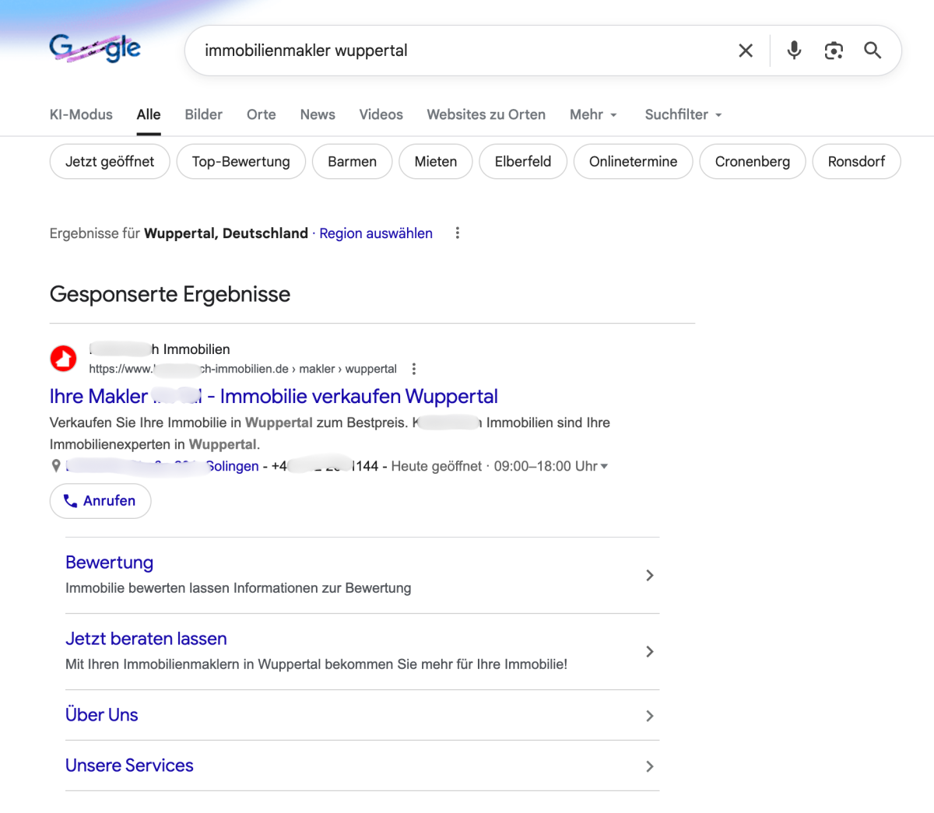
Task: Expand opening hours dropdown arrow
Action: [605, 466]
